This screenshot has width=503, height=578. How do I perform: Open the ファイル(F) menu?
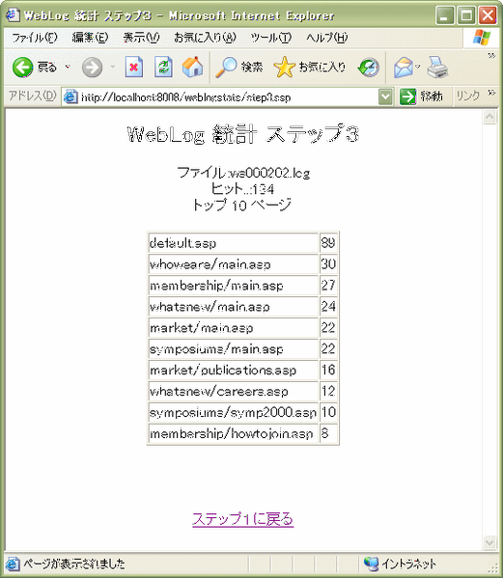35,38
